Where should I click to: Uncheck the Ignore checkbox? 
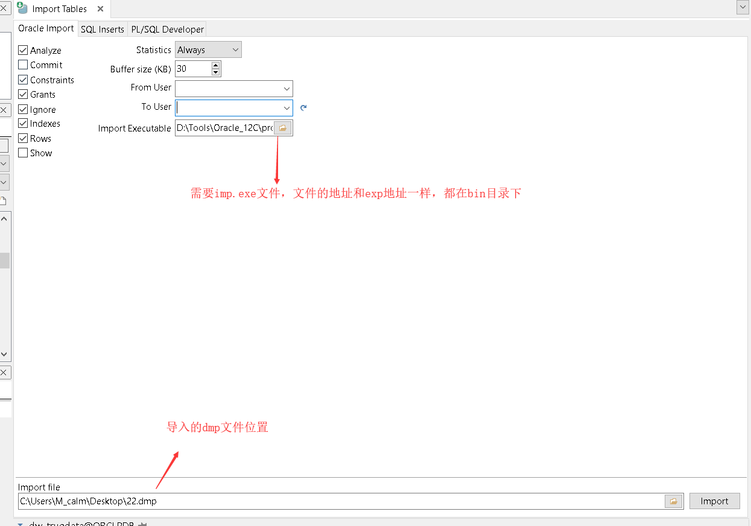[x=23, y=109]
